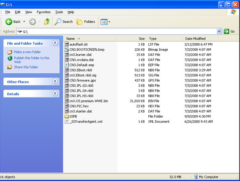Click Share this folder link
The width and height of the screenshot is (240, 182).
26,67
